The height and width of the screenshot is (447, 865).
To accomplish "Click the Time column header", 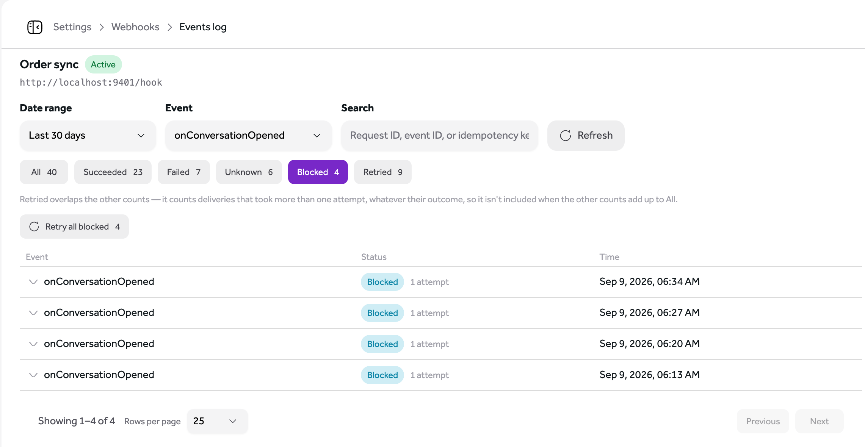I will (x=609, y=257).
